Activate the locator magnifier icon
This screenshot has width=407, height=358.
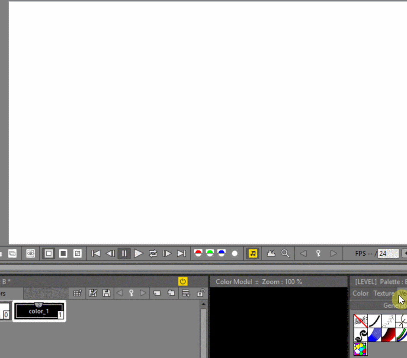(285, 254)
